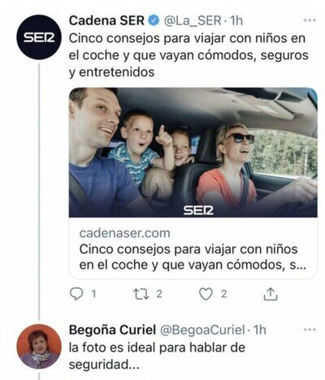The width and height of the screenshot is (325, 380).
Task: Open more options on Cadena SER tweet
Action: click(310, 20)
